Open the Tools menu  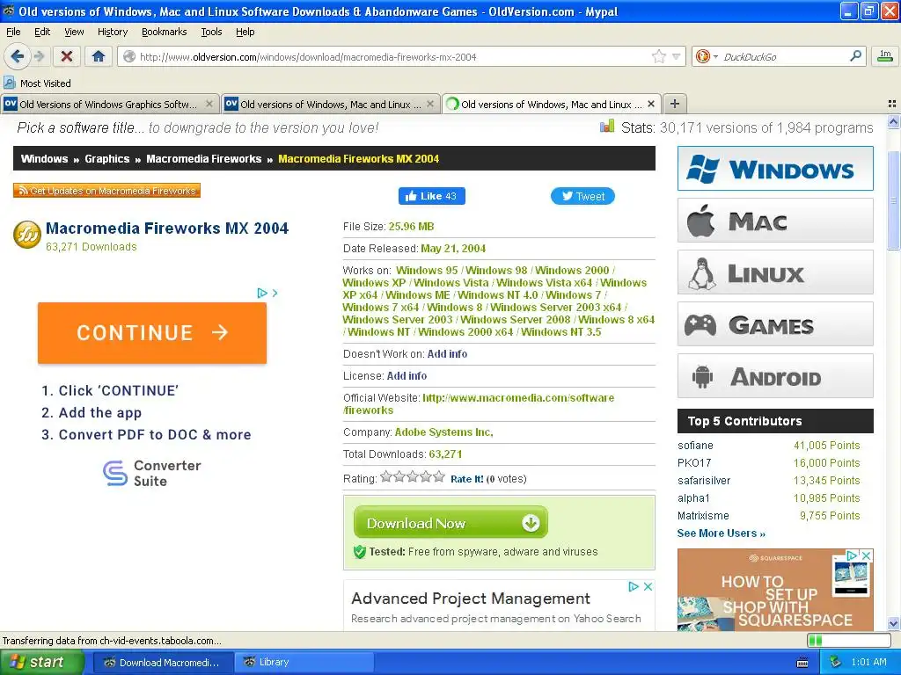pyautogui.click(x=211, y=32)
